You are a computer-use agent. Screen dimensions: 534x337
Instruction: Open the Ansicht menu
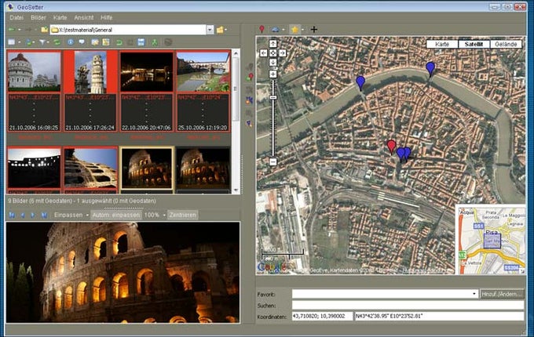84,16
